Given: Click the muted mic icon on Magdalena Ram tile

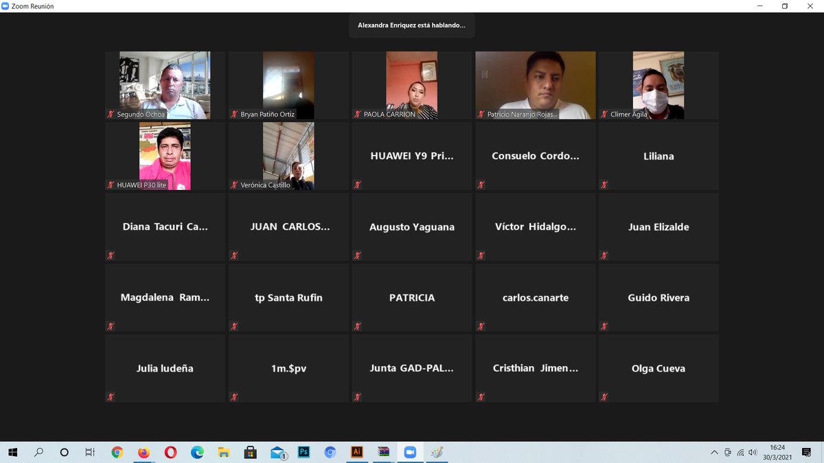Looking at the screenshot, I should click(111, 326).
